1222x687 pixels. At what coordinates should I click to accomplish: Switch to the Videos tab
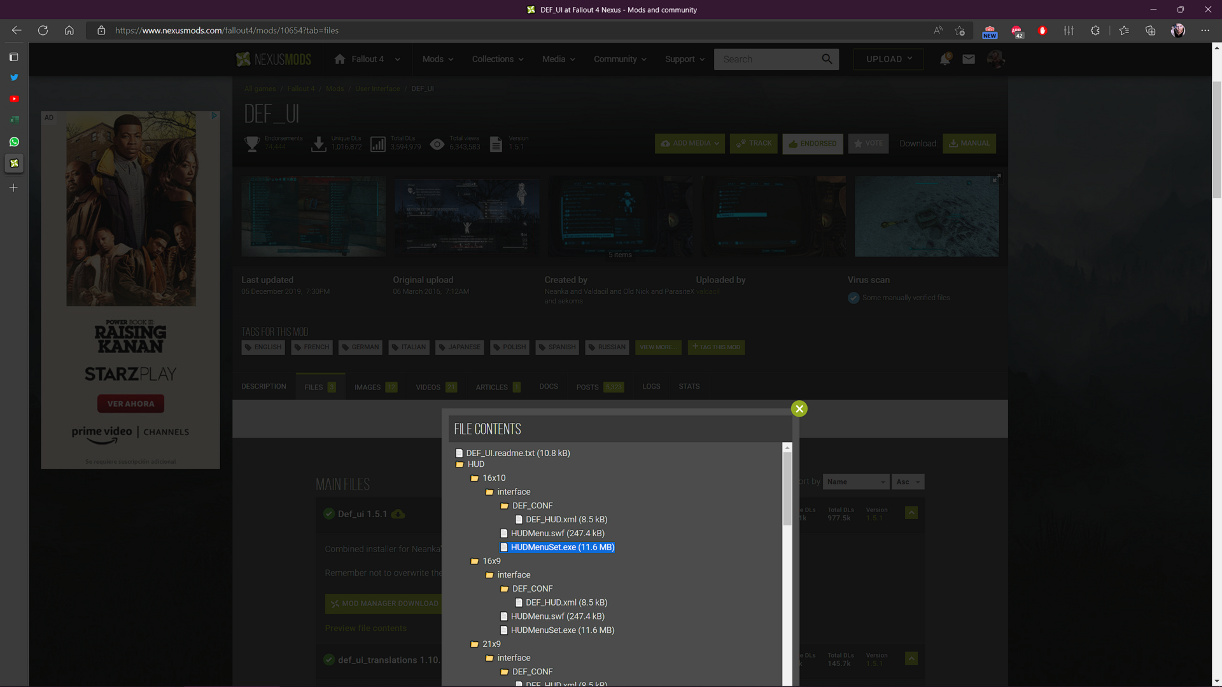[436, 387]
